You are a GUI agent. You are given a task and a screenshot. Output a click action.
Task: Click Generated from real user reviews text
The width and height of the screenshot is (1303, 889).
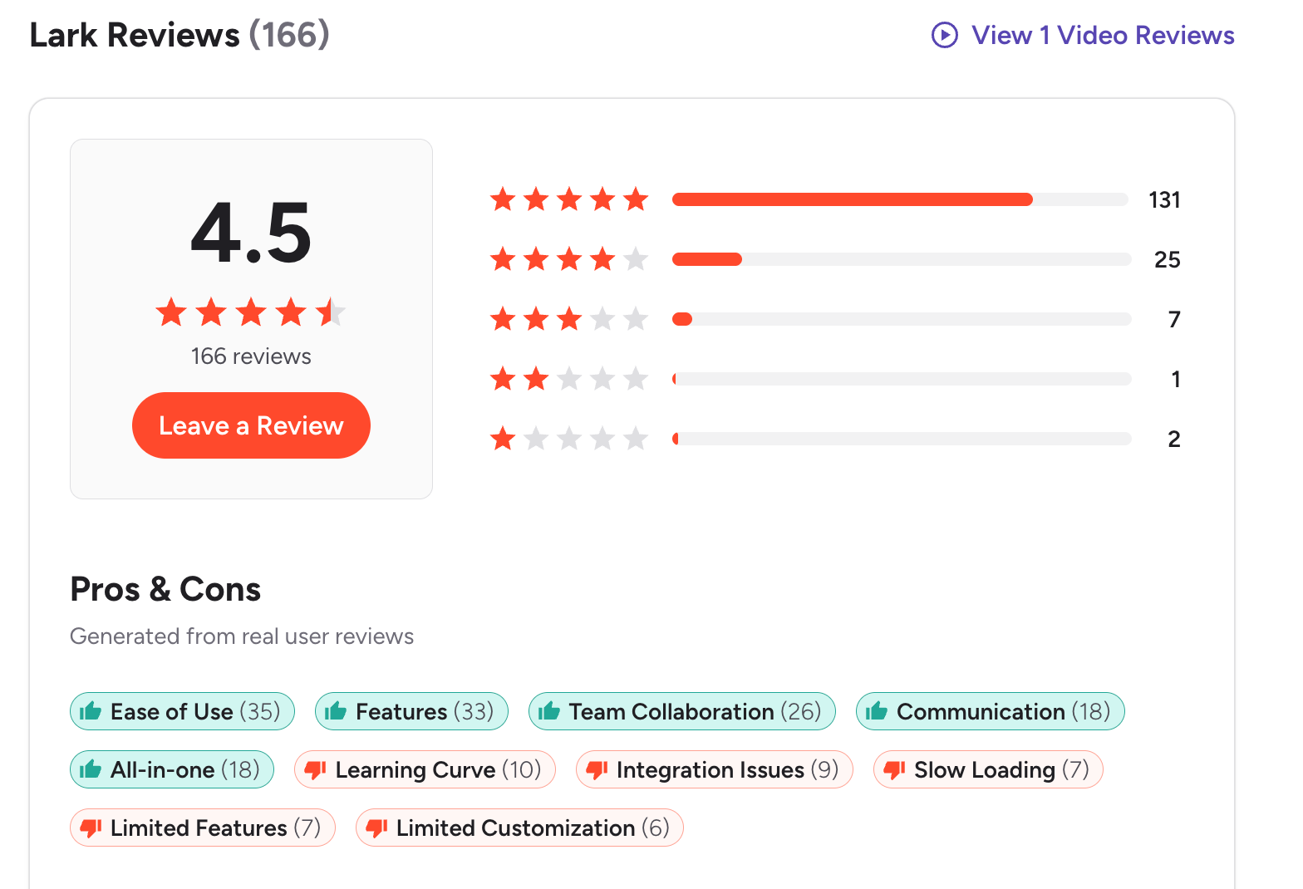242,636
